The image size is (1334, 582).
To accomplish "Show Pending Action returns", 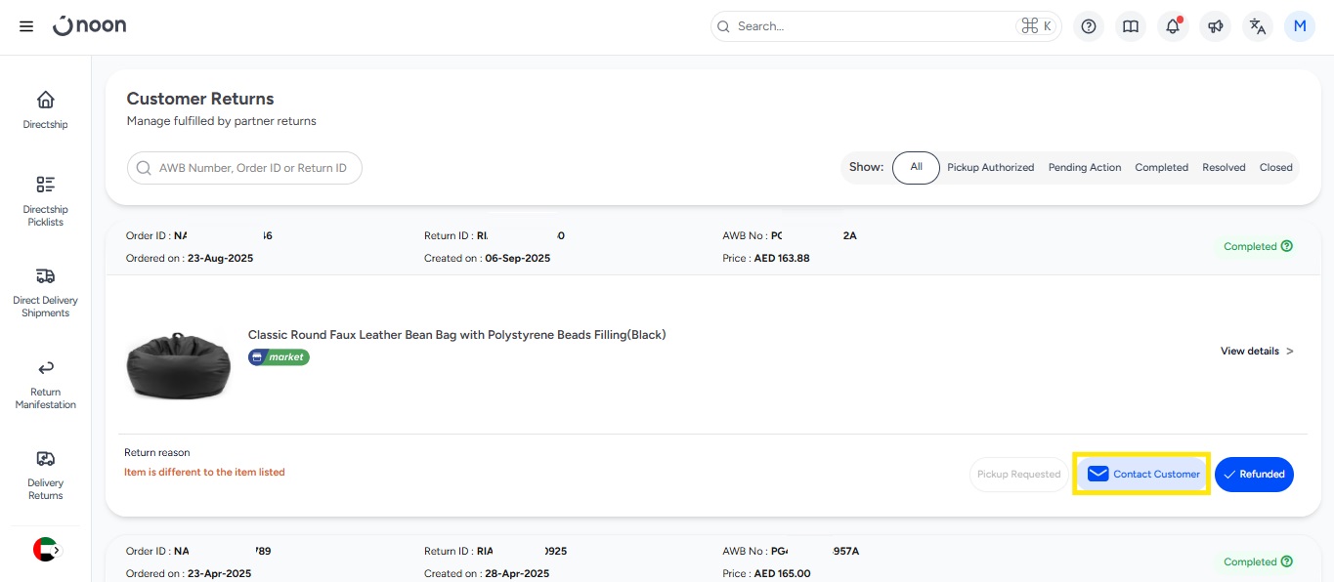I will tap(1085, 168).
